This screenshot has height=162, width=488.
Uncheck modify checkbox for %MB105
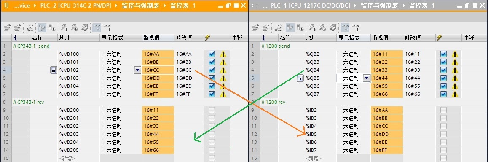pyautogui.click(x=212, y=94)
